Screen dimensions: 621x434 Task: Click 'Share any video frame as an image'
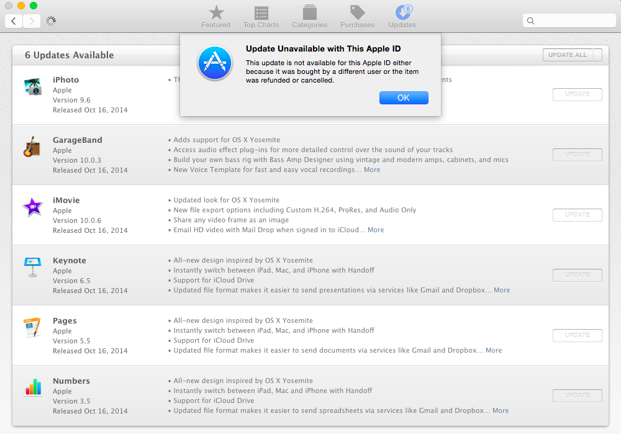pyautogui.click(x=231, y=220)
